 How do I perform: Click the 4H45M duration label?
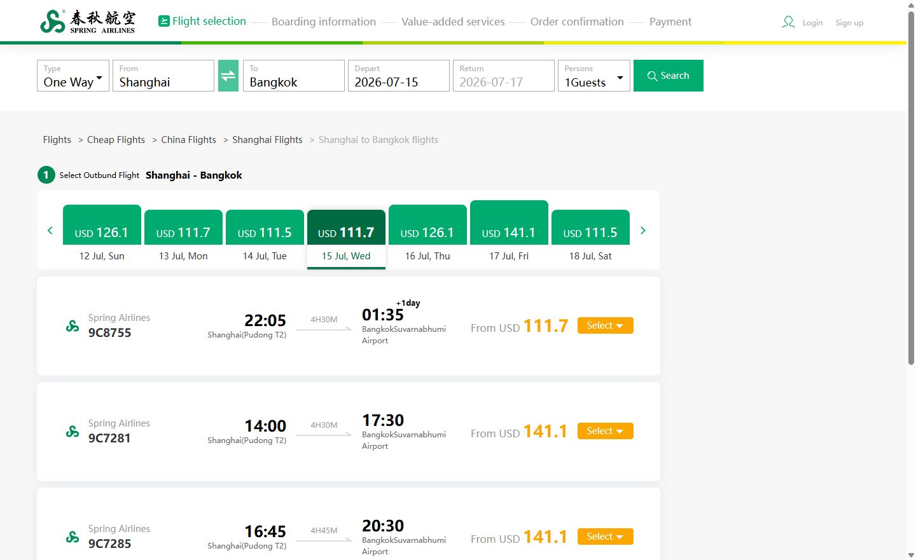click(x=324, y=531)
